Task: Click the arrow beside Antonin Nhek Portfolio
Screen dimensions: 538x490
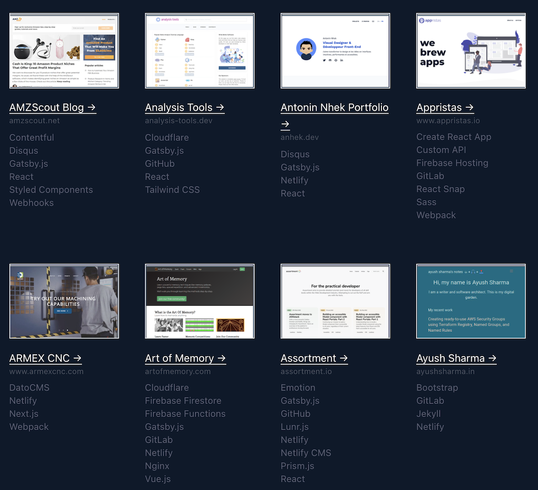Action: click(x=285, y=124)
